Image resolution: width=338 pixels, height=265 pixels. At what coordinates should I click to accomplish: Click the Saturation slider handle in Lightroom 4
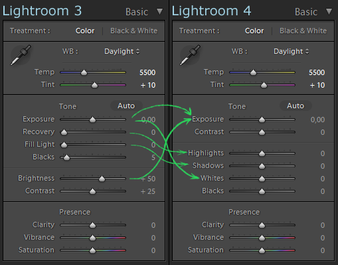pos(262,250)
